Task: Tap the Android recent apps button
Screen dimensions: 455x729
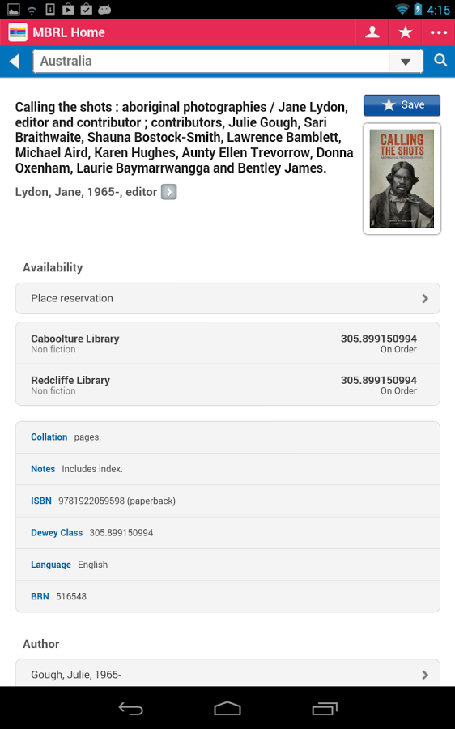Action: pyautogui.click(x=325, y=708)
